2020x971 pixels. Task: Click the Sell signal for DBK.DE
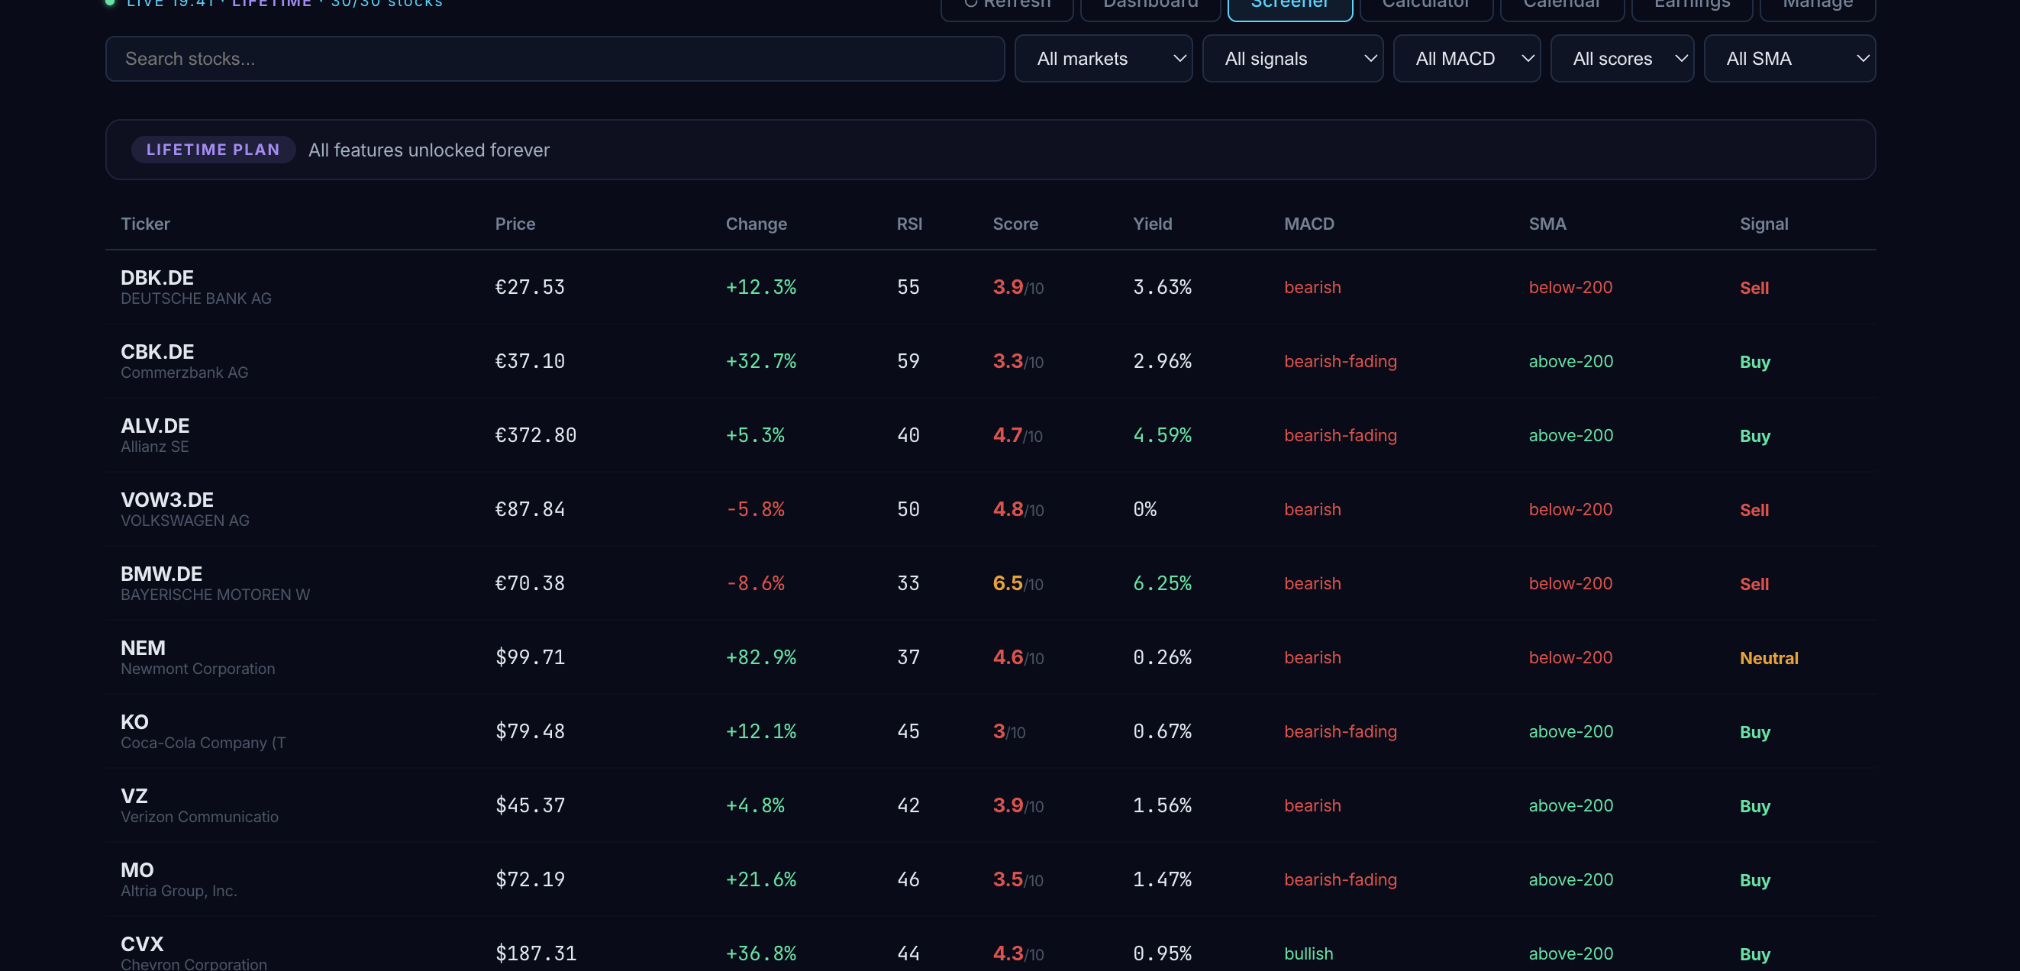point(1754,288)
